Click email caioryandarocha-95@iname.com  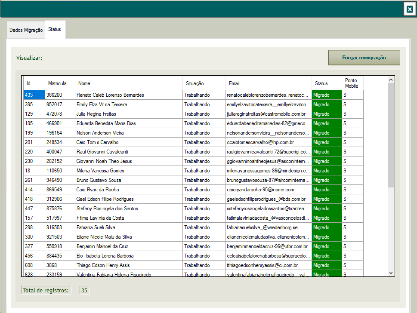tap(269, 190)
